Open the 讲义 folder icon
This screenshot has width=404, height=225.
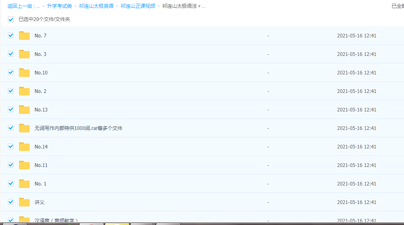click(24, 202)
